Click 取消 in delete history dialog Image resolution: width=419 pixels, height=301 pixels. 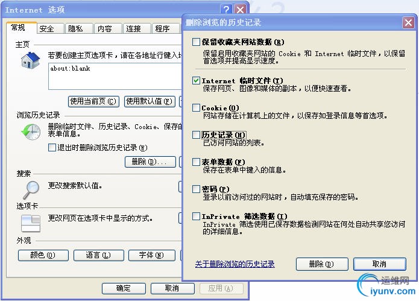pos(380,264)
